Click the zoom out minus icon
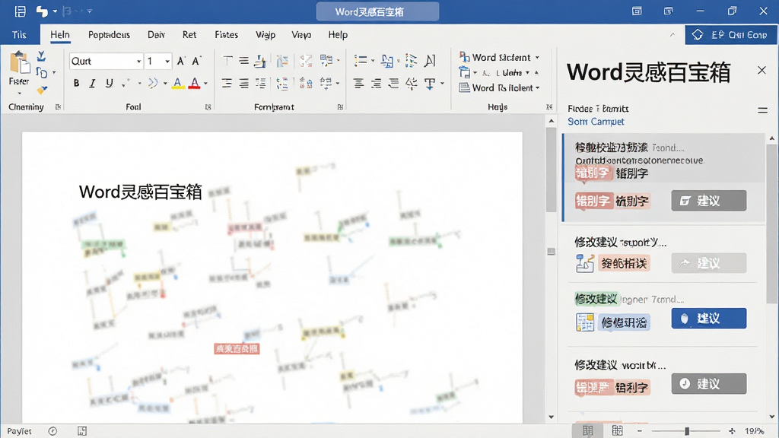Screen dimensions: 779x438 click(x=640, y=431)
